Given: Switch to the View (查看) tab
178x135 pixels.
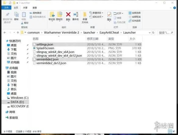Looking at the screenshot, I should point(35,8).
